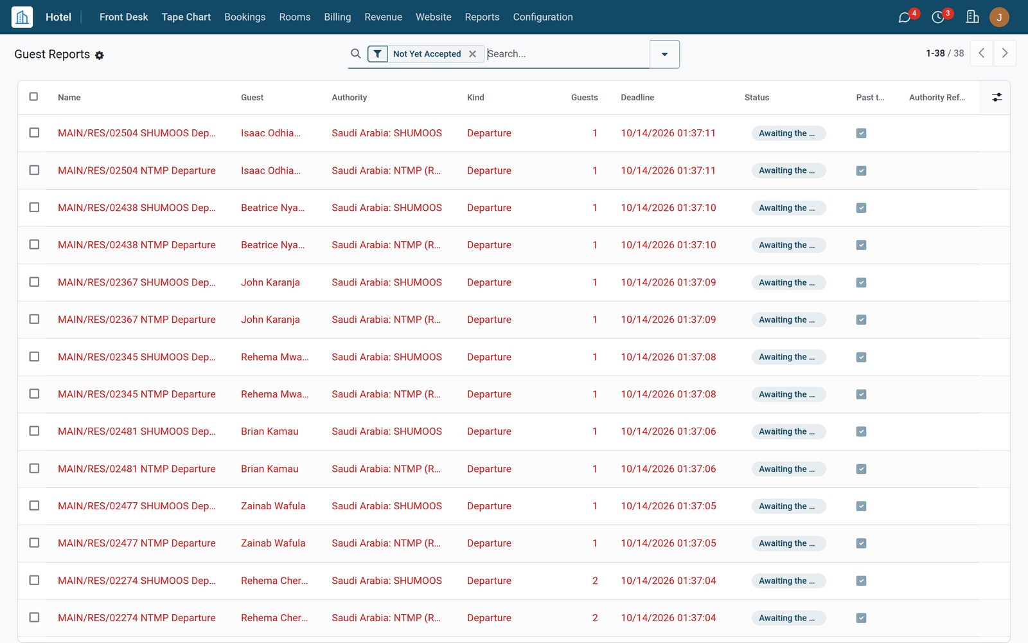Screen dimensions: 1028x643
Task: Click Awaiting status badge for 02274 NTMP row
Action: tap(788, 618)
